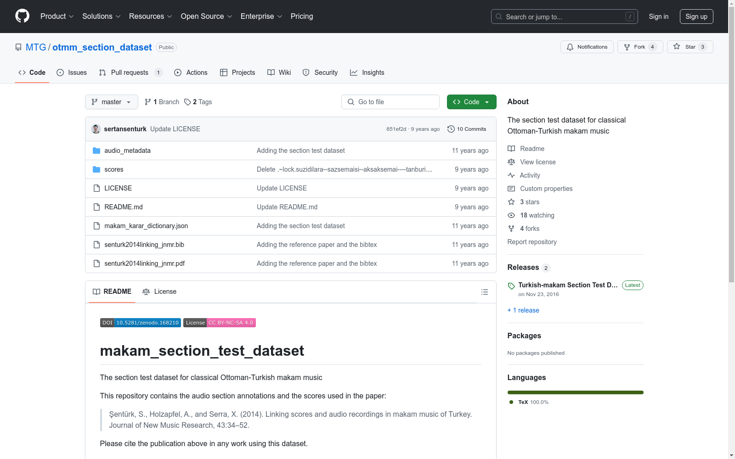
Task: Click the README.md file icon
Action: point(96,207)
